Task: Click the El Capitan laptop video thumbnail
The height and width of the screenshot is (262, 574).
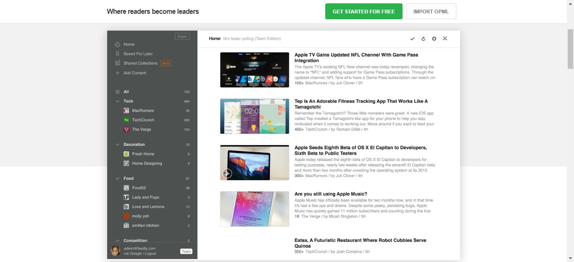Action: (255, 163)
